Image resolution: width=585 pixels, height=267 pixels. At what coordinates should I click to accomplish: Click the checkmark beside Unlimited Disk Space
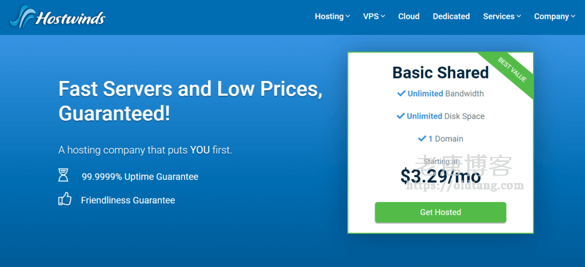[x=401, y=116]
